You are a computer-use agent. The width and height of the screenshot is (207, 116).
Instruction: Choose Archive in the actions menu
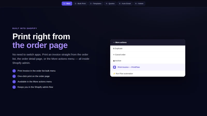tap(147, 61)
